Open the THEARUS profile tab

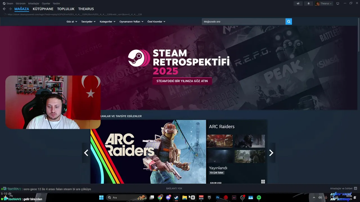click(x=86, y=9)
